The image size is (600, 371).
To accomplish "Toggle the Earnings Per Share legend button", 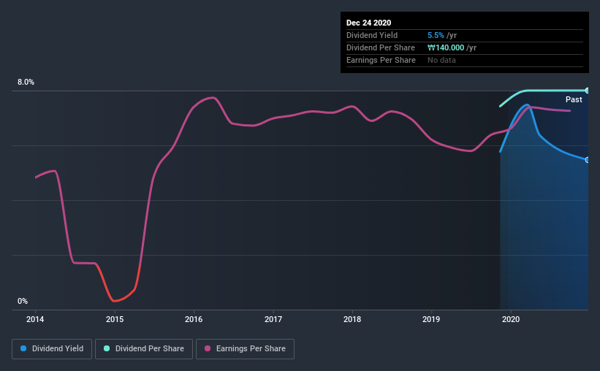I will 245,349.
